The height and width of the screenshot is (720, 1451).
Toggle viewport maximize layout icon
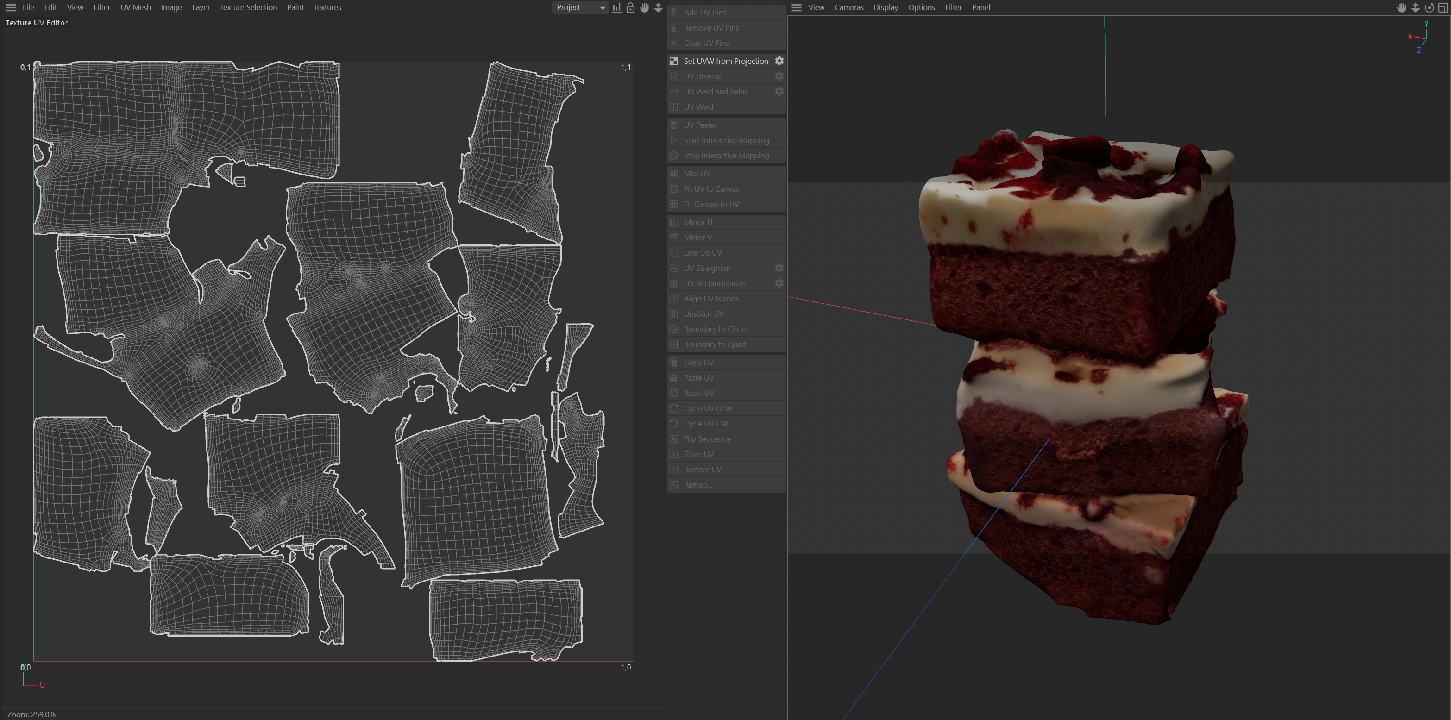point(1443,7)
